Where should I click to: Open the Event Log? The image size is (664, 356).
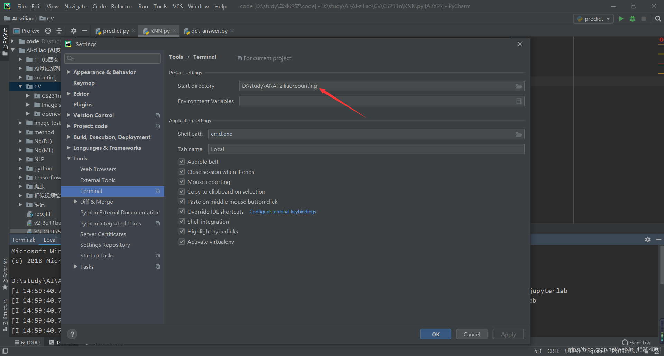[636, 343]
